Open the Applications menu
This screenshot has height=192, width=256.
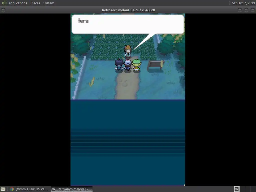pyautogui.click(x=18, y=3)
